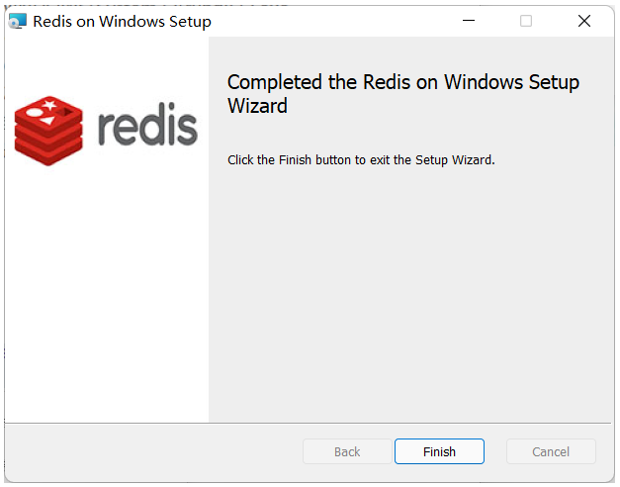Minimize the Redis setup window
This screenshot has width=620, height=487.
tap(468, 21)
